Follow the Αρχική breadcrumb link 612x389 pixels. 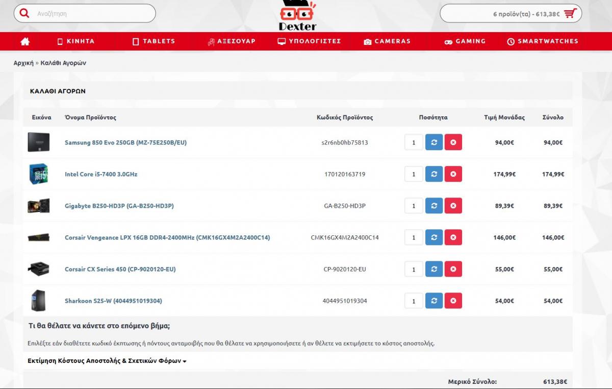click(x=23, y=63)
